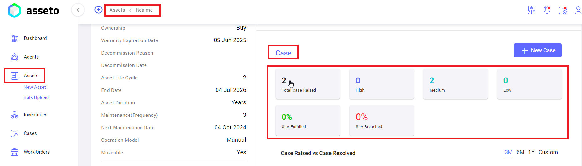Screen dimensions: 582x166
Task: Select Assets in the sidebar
Action: coord(31,76)
